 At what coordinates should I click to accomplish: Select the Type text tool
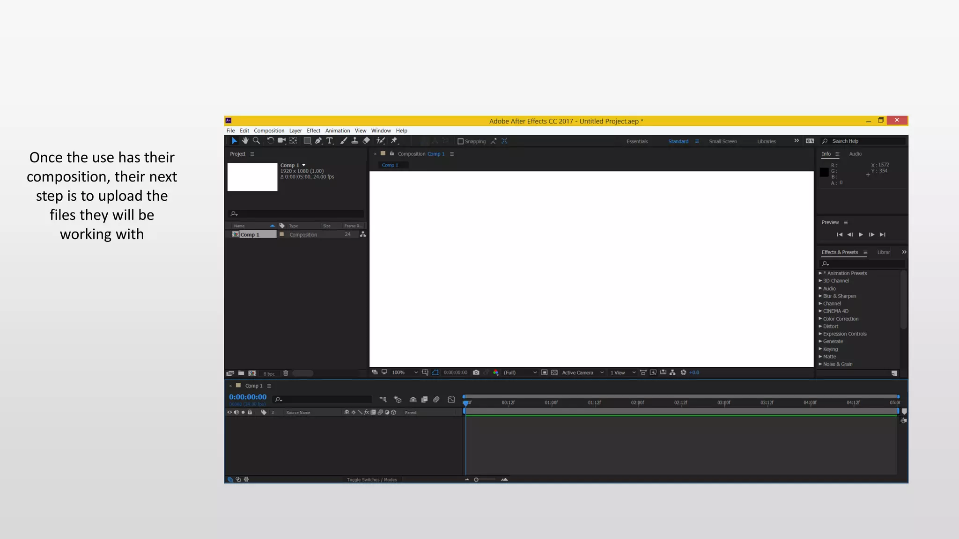pos(330,141)
